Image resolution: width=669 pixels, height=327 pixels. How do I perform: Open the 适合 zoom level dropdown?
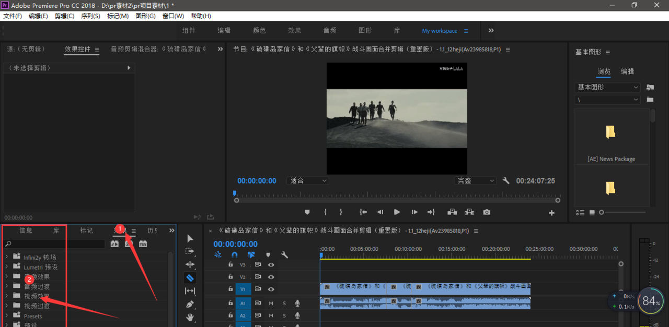(308, 180)
